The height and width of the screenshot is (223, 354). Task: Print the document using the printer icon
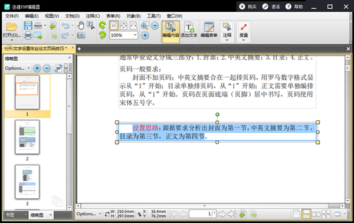[x=28, y=35]
